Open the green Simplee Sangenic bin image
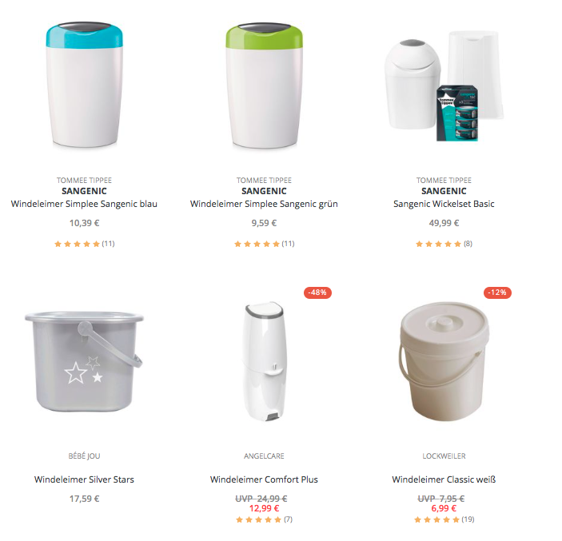This screenshot has width=562, height=541. [264, 85]
